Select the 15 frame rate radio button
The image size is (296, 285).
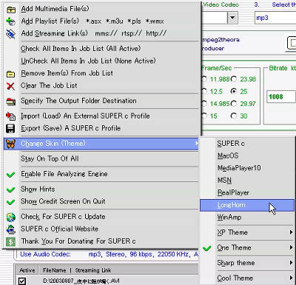[x=204, y=115]
